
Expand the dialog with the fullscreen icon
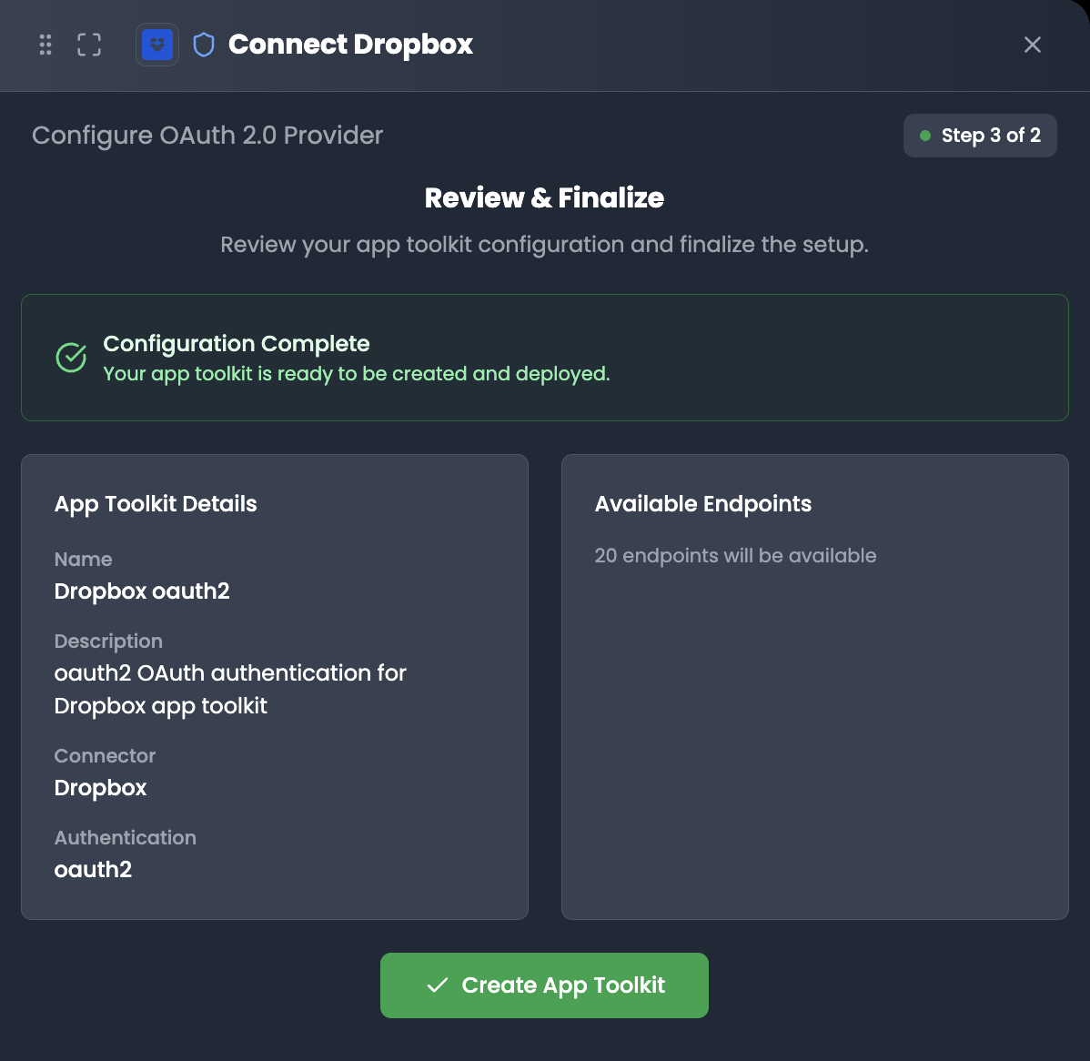point(89,45)
